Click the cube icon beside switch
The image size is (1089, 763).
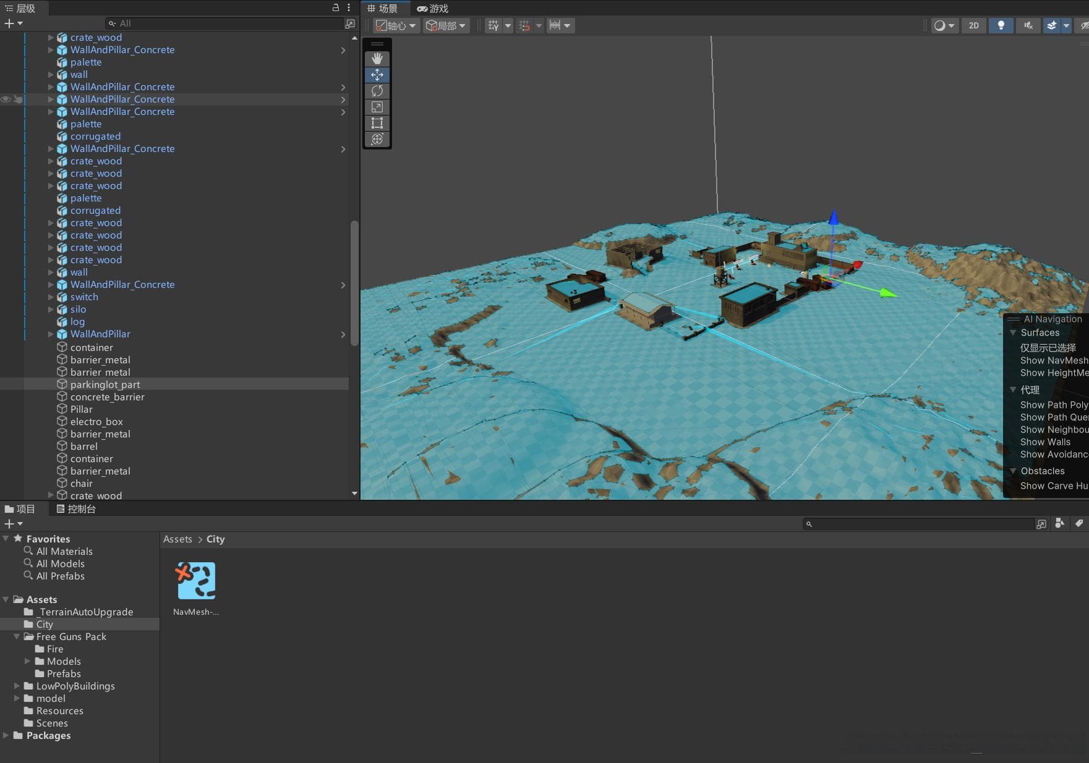(x=62, y=297)
